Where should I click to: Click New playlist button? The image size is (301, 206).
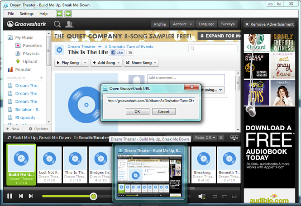pos(13,129)
